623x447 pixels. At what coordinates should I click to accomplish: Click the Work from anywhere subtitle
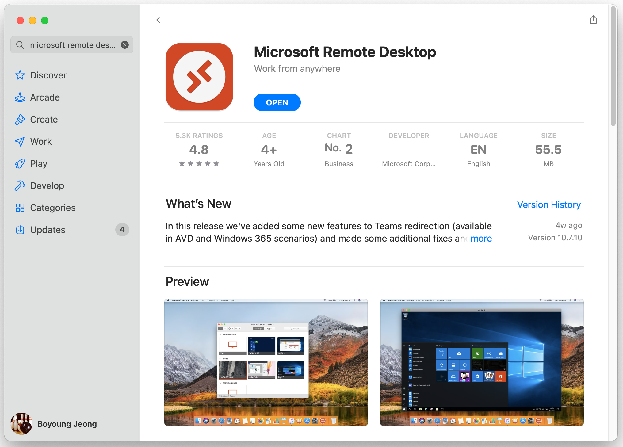coord(297,68)
